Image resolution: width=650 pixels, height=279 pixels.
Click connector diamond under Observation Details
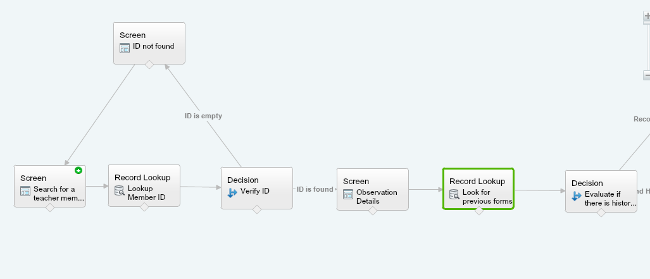(x=372, y=211)
